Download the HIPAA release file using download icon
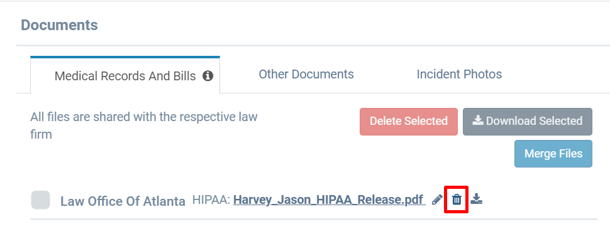 (x=476, y=199)
